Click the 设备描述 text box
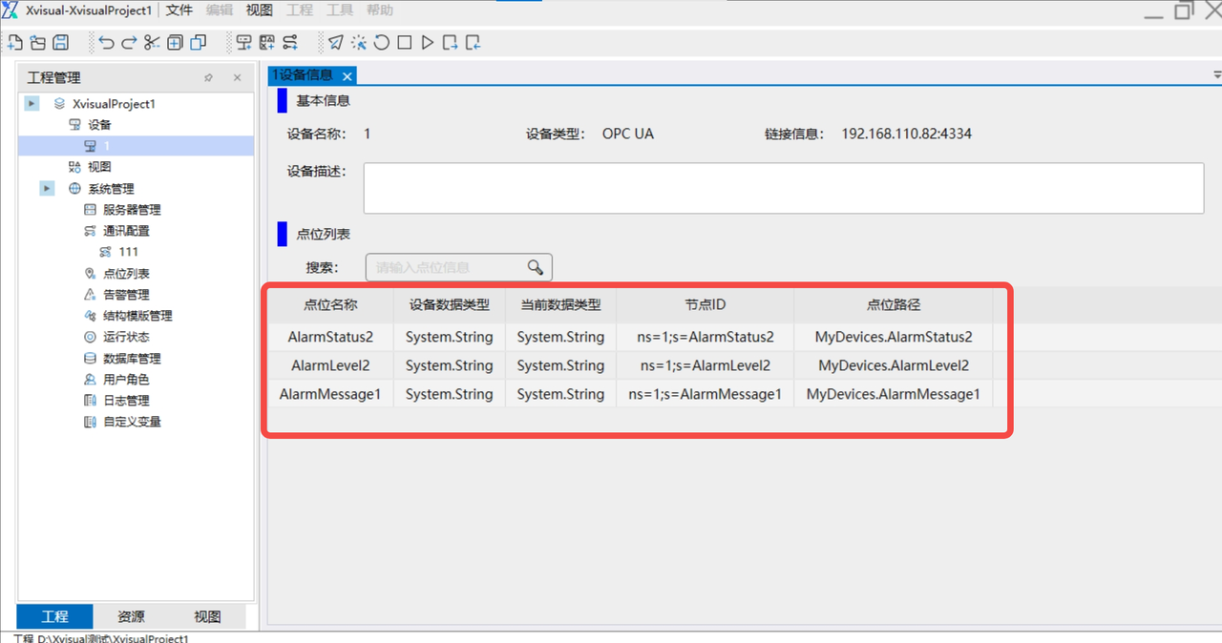 [783, 188]
